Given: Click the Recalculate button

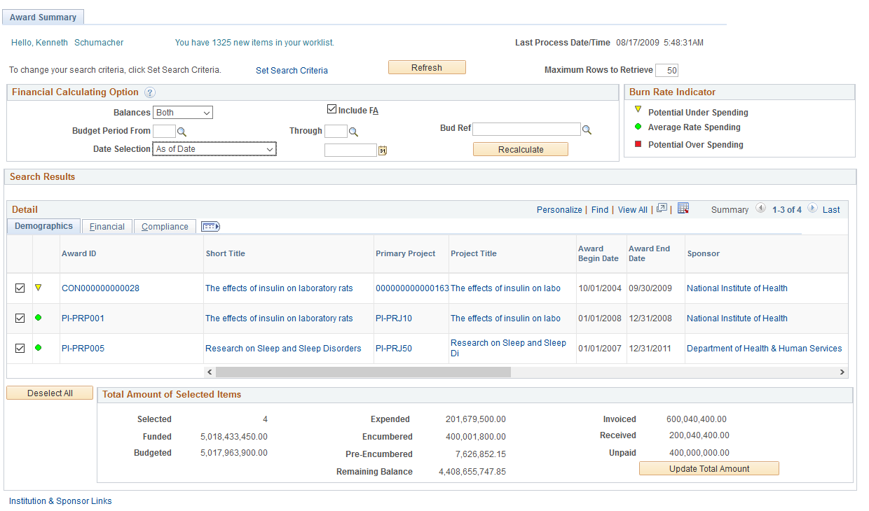Looking at the screenshot, I should tap(521, 150).
